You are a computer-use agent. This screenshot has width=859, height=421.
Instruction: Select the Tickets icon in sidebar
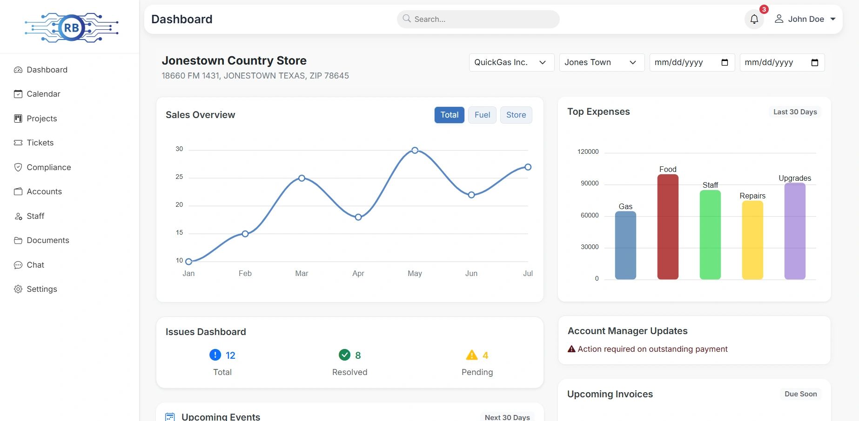(x=18, y=143)
